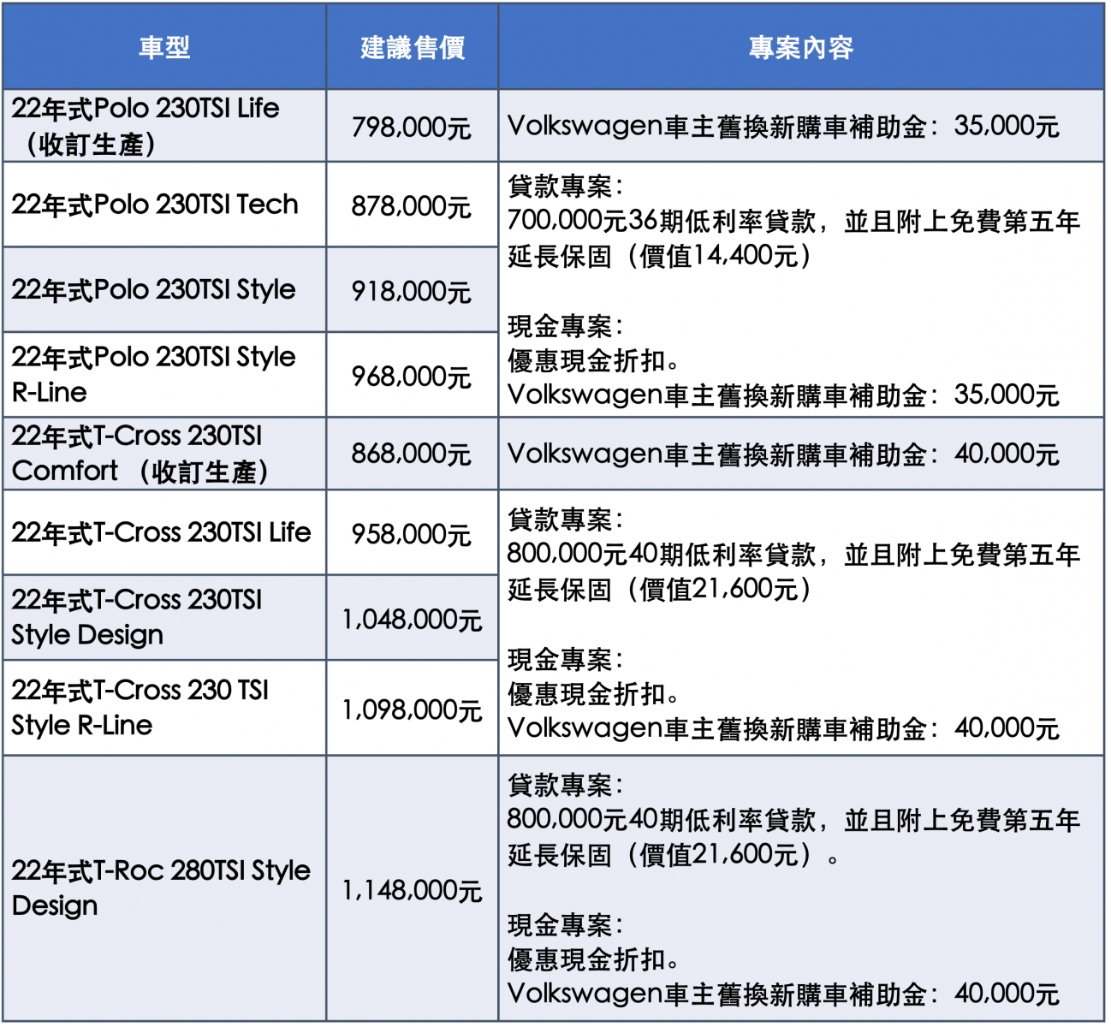Select the 968,000元 price cell

pos(413,375)
